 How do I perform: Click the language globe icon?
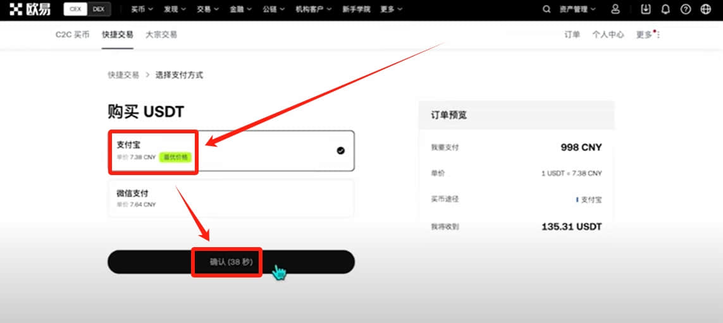coord(706,9)
